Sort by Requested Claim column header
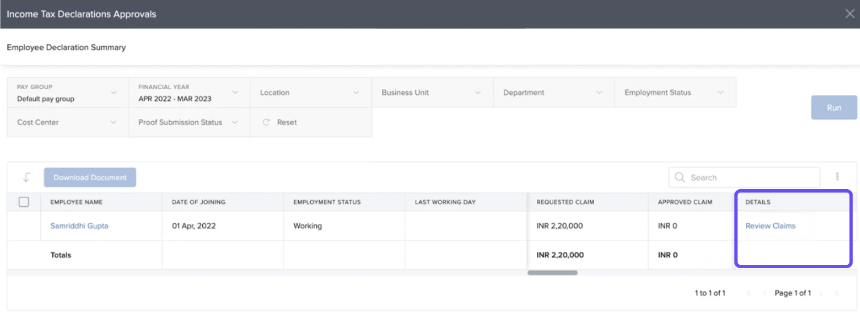Image resolution: width=860 pixels, height=329 pixels. (565, 202)
